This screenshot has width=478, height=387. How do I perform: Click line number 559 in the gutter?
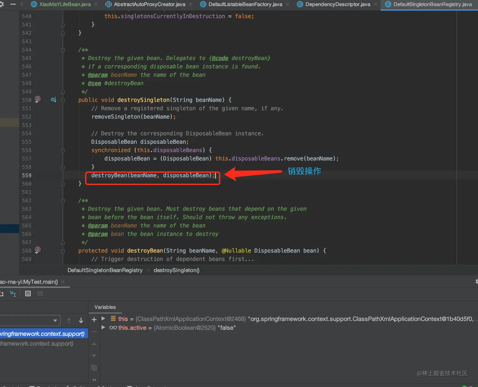pos(27,176)
